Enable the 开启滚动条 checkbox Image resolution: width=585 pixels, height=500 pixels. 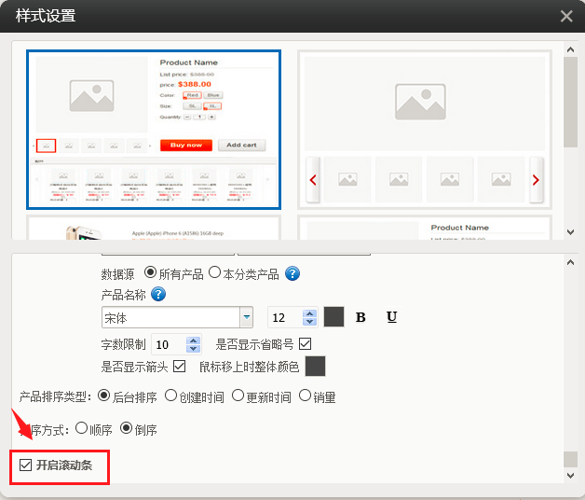click(26, 465)
